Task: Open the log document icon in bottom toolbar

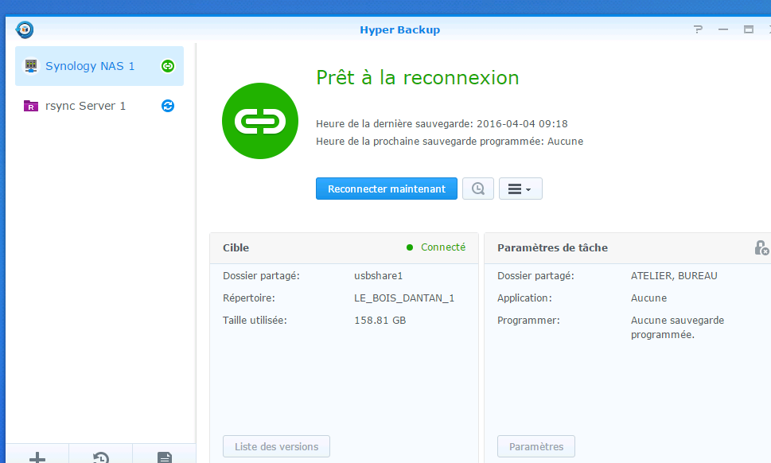Action: click(165, 457)
